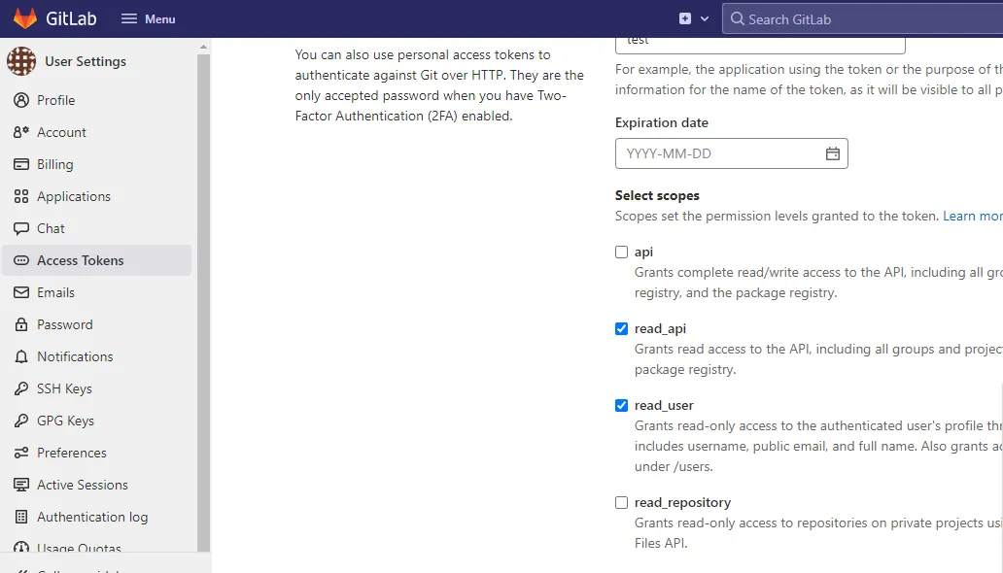This screenshot has width=1003, height=573.
Task: Click the Authentication log icon
Action: (21, 517)
